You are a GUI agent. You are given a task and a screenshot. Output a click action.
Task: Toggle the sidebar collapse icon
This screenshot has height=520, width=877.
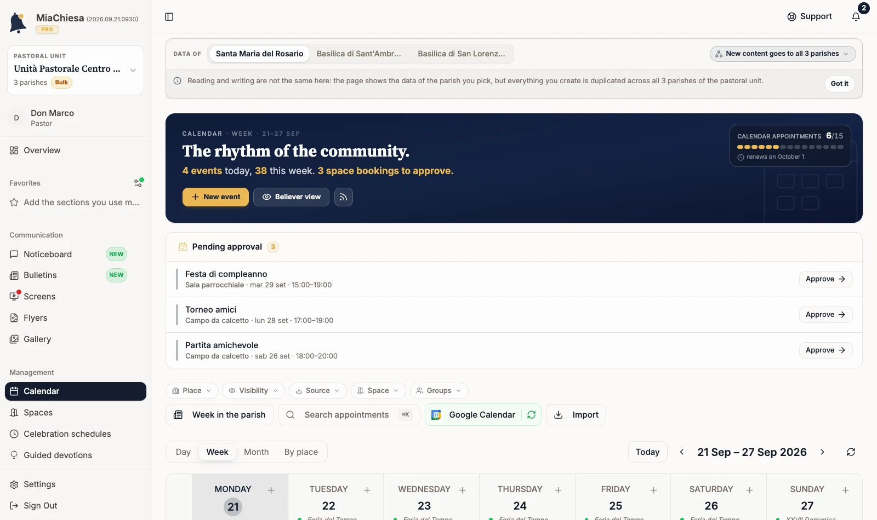(x=169, y=17)
